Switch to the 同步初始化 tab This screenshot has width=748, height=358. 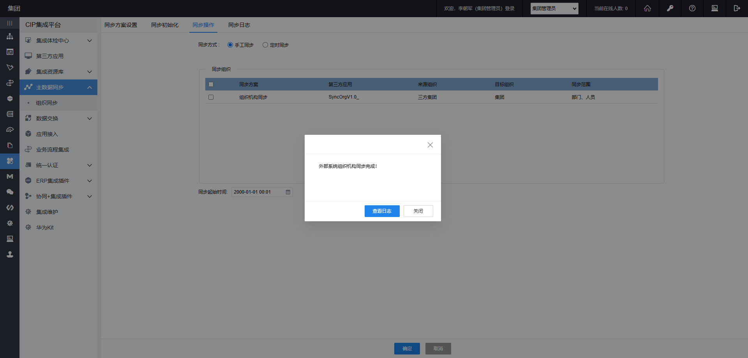click(165, 25)
